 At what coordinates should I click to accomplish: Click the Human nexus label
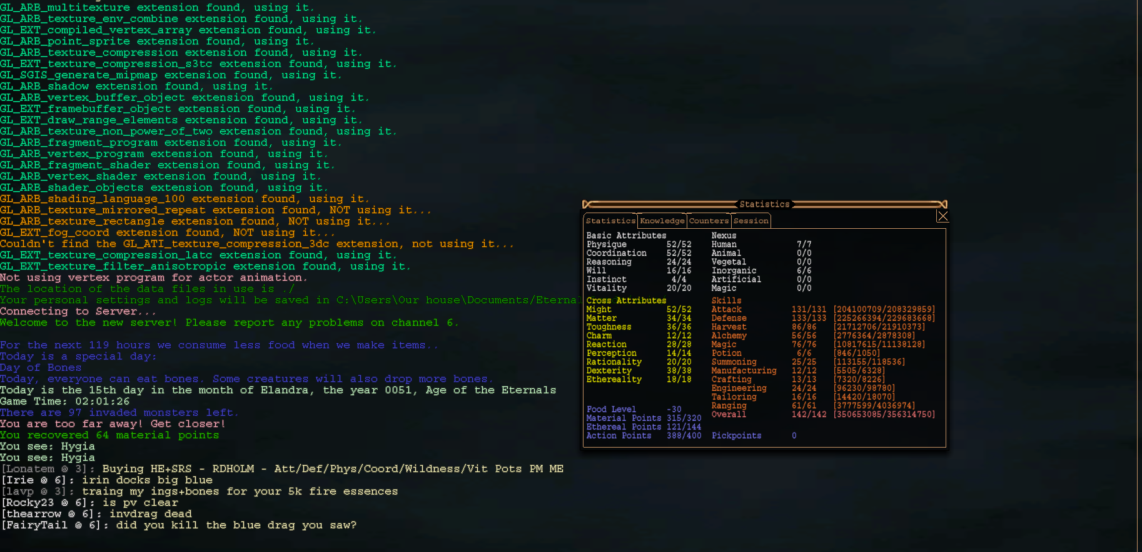click(724, 244)
